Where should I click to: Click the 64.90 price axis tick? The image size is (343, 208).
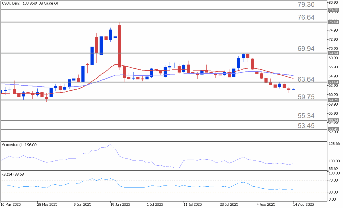pos(333,76)
